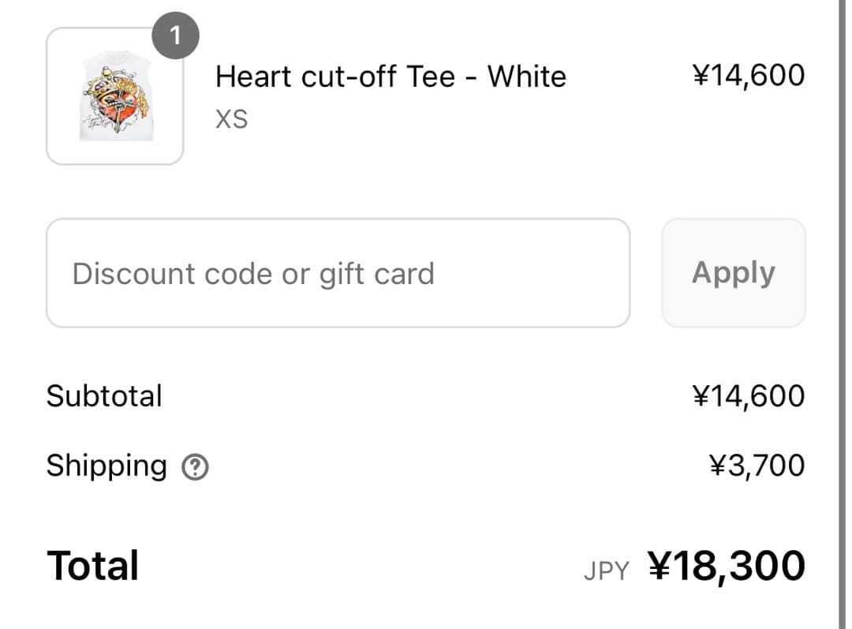Click the shipping cost ¥3,700
The width and height of the screenshot is (852, 629).
tap(757, 466)
